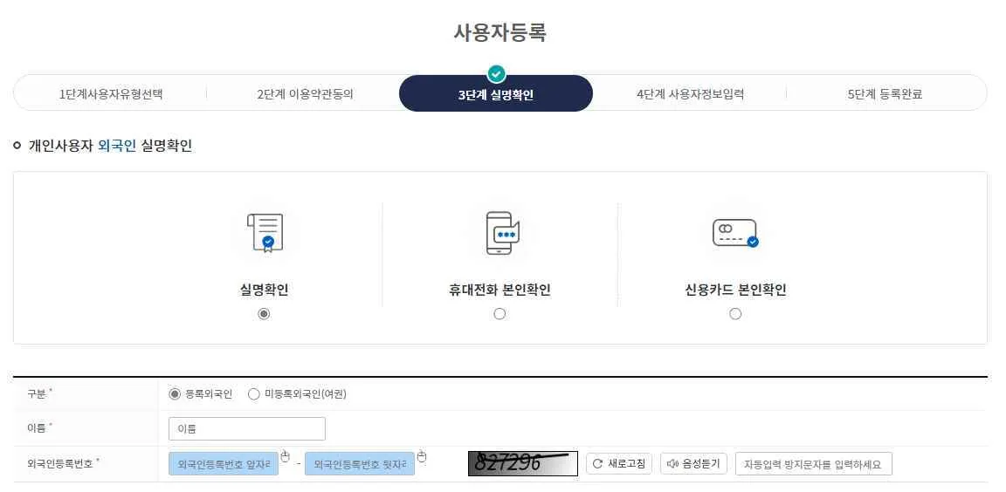
Task: Click the credit card verification icon
Action: pyautogui.click(x=735, y=234)
